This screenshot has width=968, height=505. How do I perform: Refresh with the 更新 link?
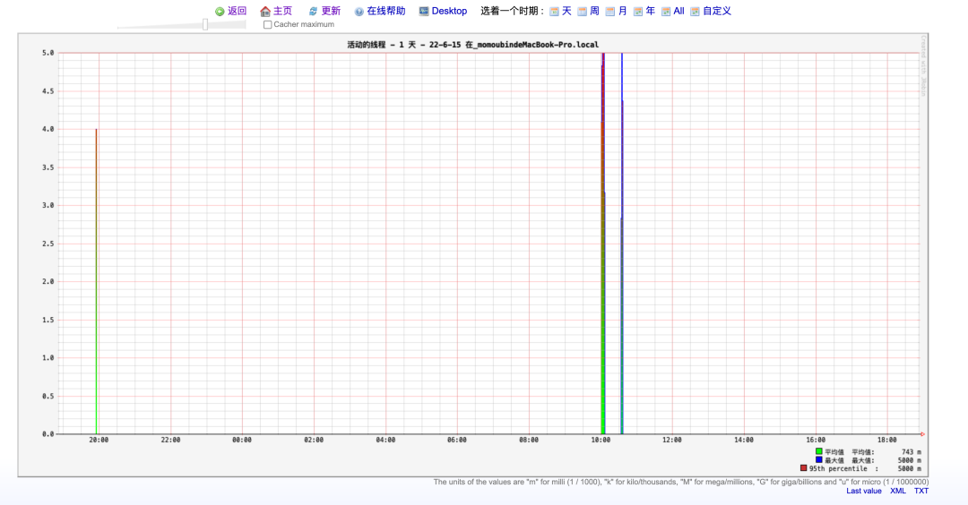click(x=331, y=11)
